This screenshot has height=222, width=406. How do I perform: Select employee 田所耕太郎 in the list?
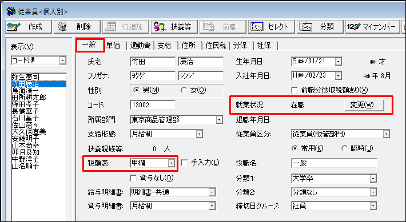click(x=39, y=98)
